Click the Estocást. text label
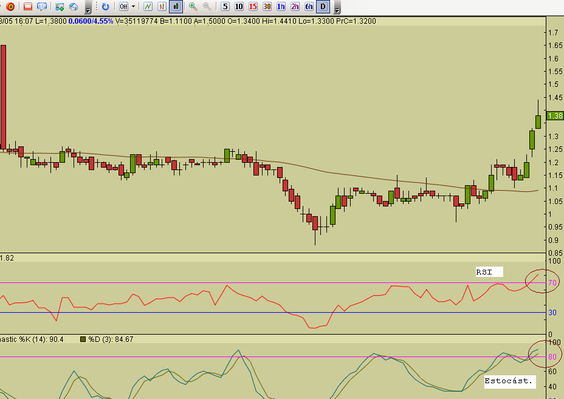Viewport: 564px width, 399px height. (x=509, y=381)
